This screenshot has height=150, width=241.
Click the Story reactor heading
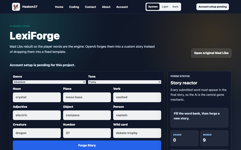(x=184, y=83)
